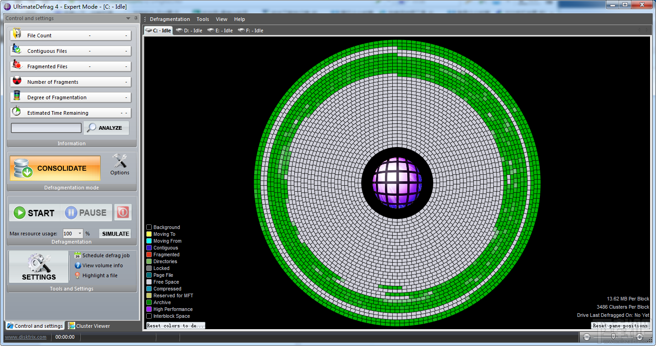
Task: Open Schedule defrag job calendar icon
Action: coord(77,255)
